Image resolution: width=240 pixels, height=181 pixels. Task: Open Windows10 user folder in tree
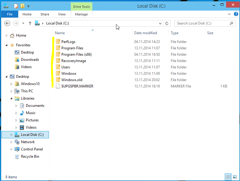tap(30, 84)
